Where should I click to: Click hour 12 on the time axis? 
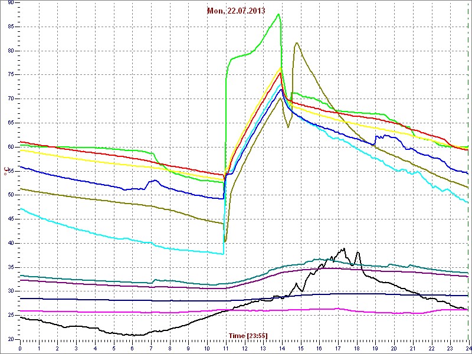pyautogui.click(x=244, y=348)
